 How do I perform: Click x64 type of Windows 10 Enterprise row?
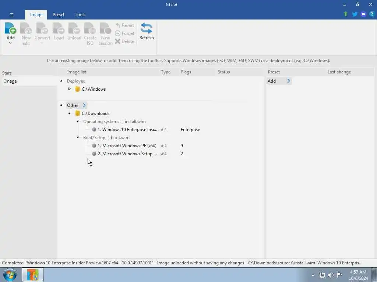coord(163,130)
